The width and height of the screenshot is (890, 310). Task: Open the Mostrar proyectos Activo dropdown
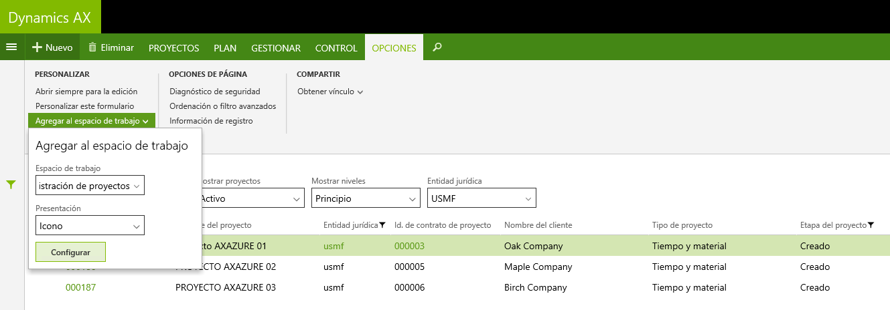point(252,198)
